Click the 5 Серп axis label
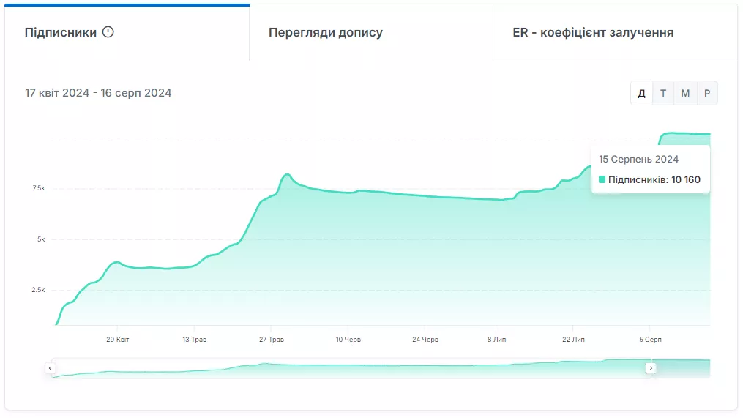743x418 pixels. (x=650, y=340)
